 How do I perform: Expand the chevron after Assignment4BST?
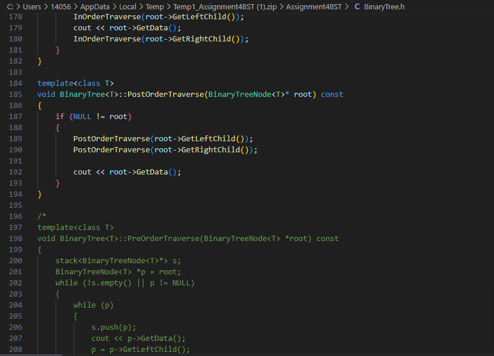click(347, 6)
